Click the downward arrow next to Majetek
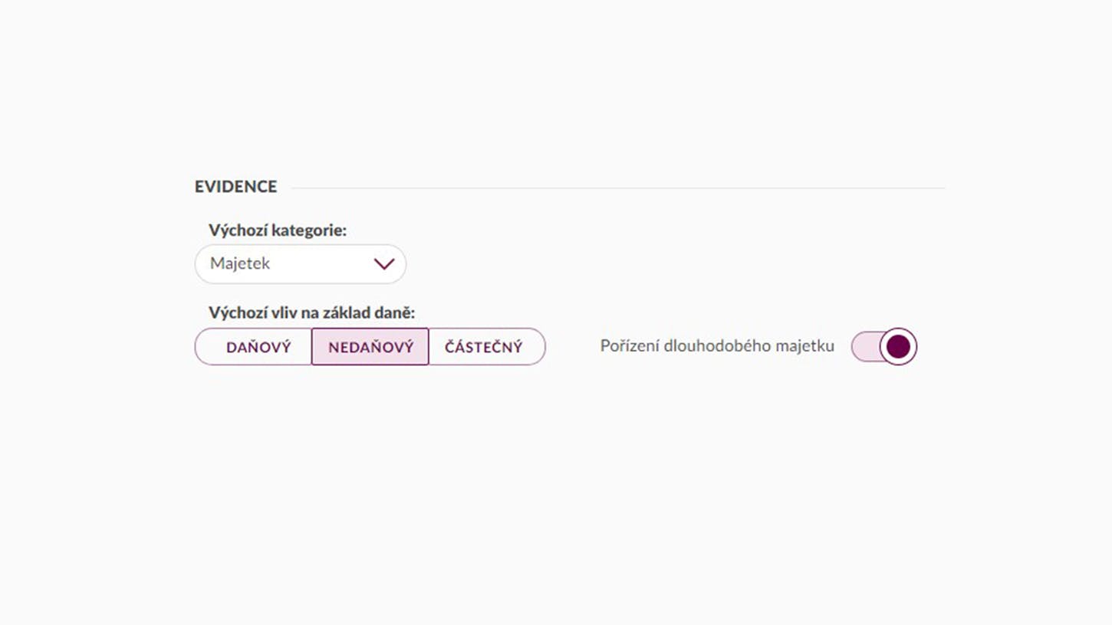Image resolution: width=1112 pixels, height=625 pixels. pos(383,264)
